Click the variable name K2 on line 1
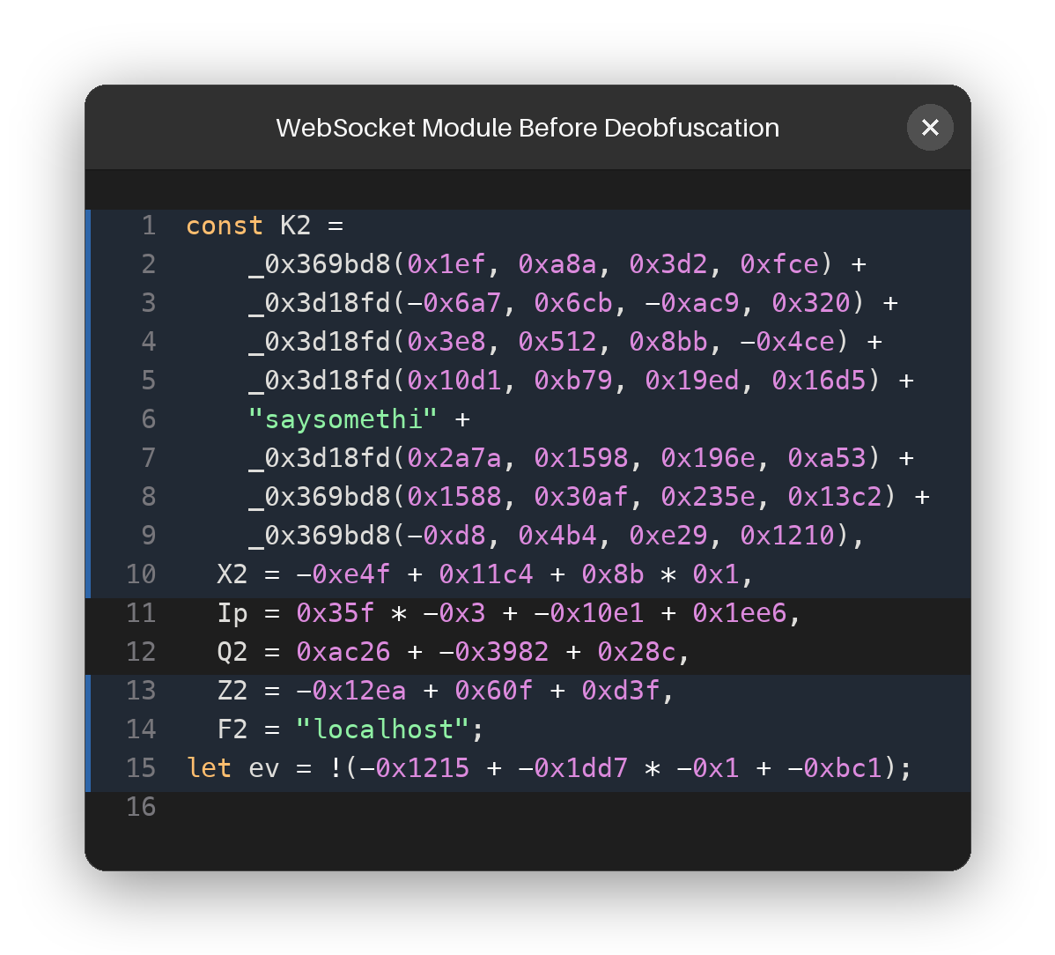The height and width of the screenshot is (955, 1055). pos(295,226)
